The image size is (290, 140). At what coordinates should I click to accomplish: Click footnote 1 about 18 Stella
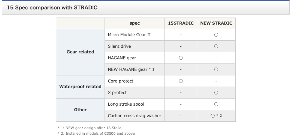pyautogui.click(x=89, y=128)
